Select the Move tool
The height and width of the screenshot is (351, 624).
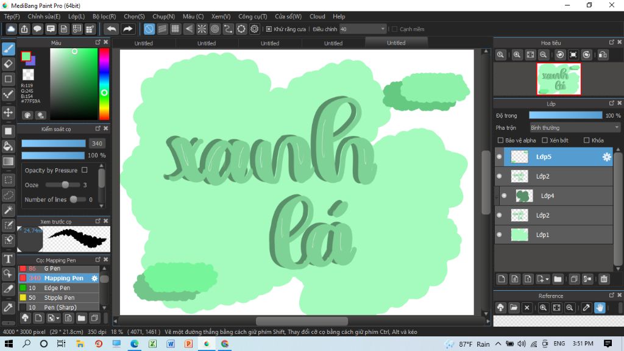click(x=9, y=113)
